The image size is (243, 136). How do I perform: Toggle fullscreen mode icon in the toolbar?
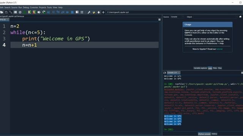pyautogui.click(x=82, y=12)
